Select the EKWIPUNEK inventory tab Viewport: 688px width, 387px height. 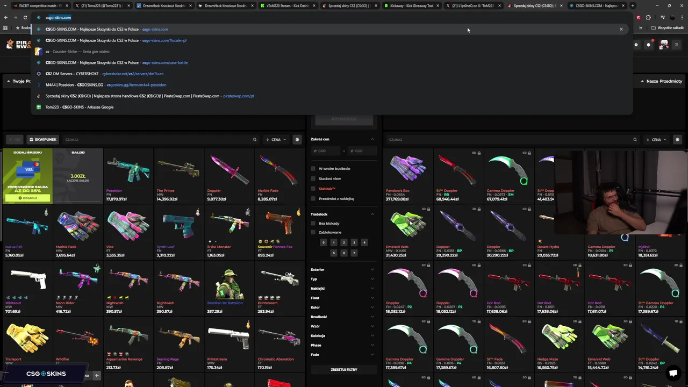(42, 140)
